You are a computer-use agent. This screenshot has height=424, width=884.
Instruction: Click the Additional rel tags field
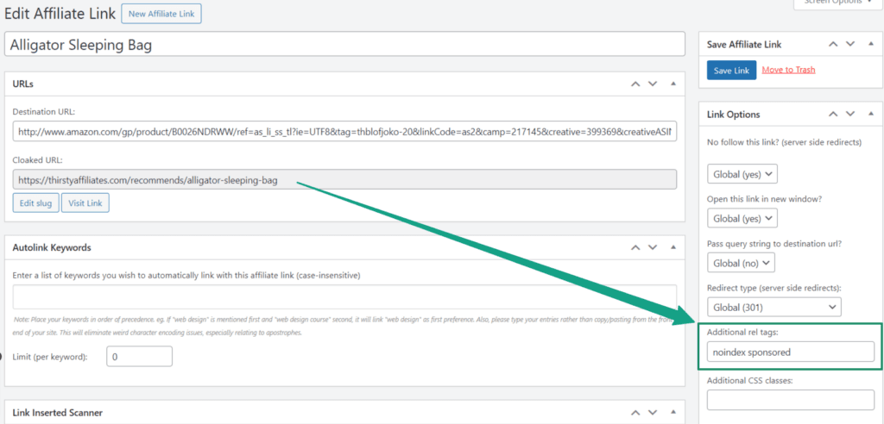click(791, 352)
